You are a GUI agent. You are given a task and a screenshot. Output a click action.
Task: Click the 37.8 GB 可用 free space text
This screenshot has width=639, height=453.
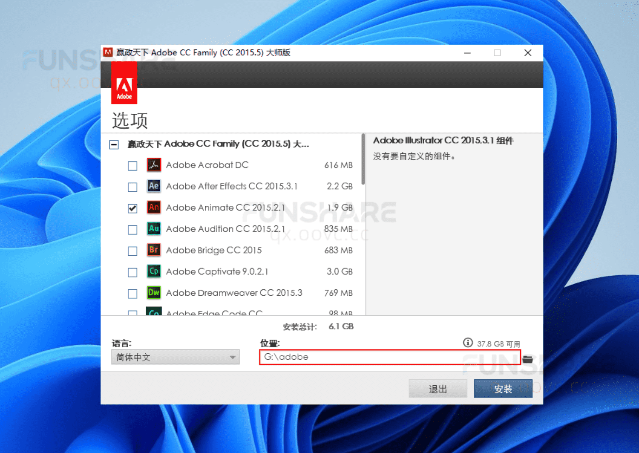point(498,344)
